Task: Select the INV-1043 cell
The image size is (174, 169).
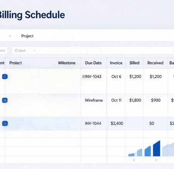Action: click(x=93, y=76)
